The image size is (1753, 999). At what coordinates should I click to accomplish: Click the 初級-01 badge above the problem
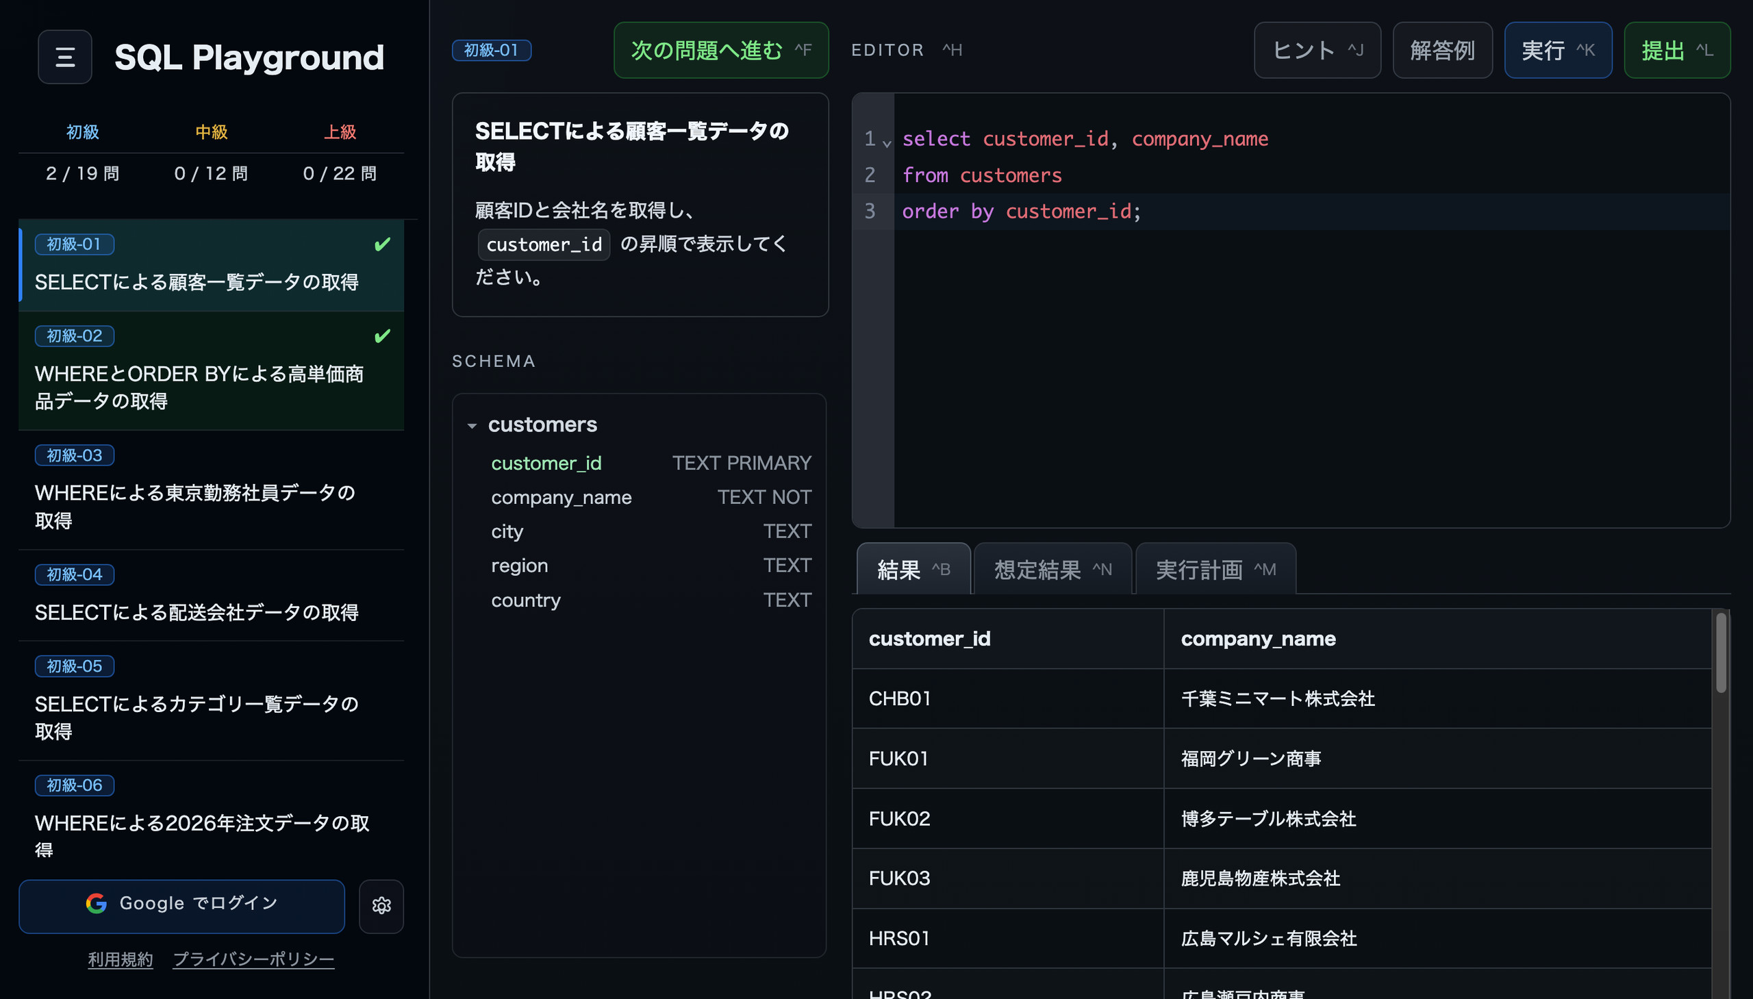pyautogui.click(x=491, y=50)
